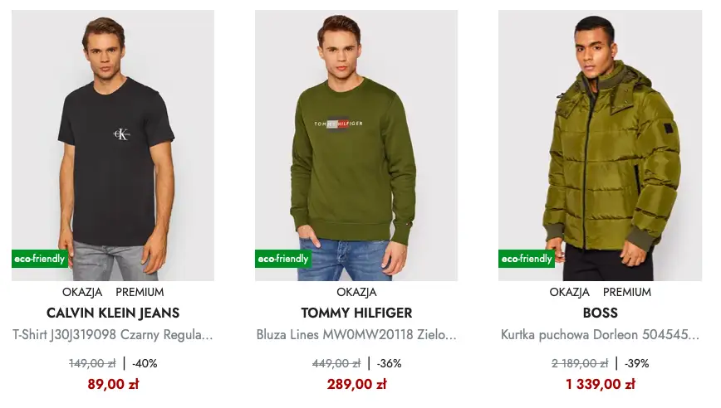Click the eco-friendly badge on the green sweatshirt

tap(282, 259)
